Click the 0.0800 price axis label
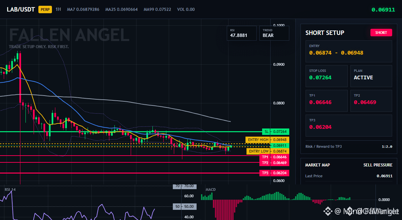 (x=279, y=103)
